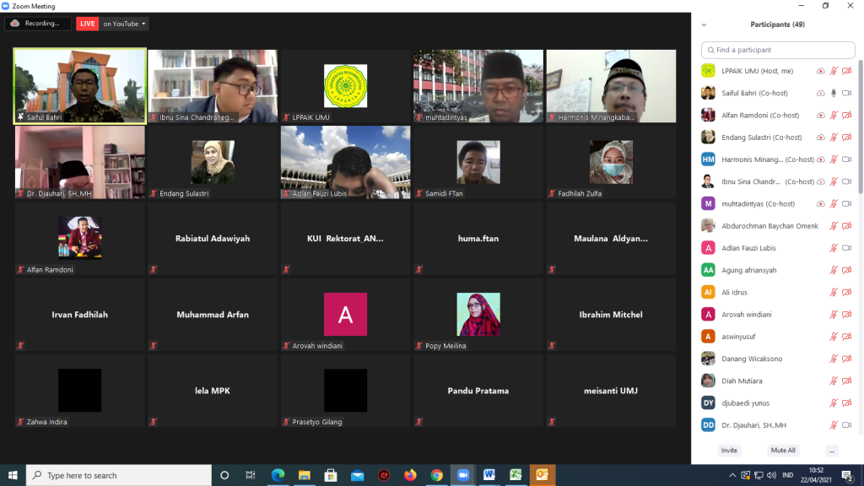
Task: Click the HM avatar for Harmonis Minang...
Action: [708, 159]
